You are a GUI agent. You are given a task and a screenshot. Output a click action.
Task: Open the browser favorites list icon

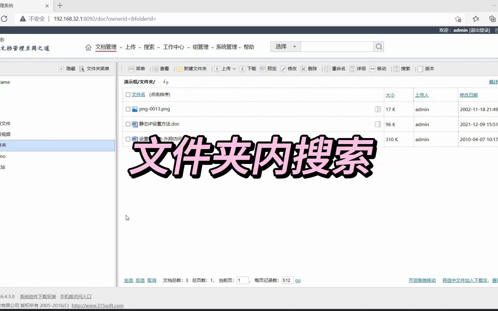[476, 19]
